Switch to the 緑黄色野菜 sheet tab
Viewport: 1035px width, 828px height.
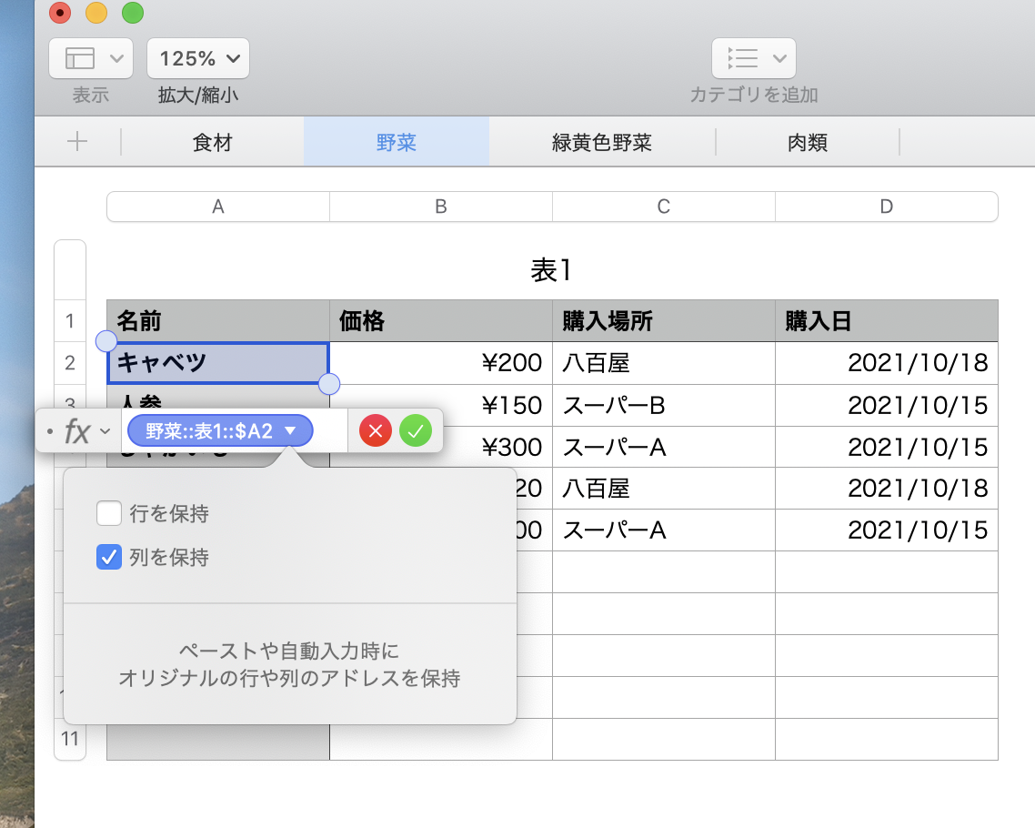pyautogui.click(x=601, y=143)
